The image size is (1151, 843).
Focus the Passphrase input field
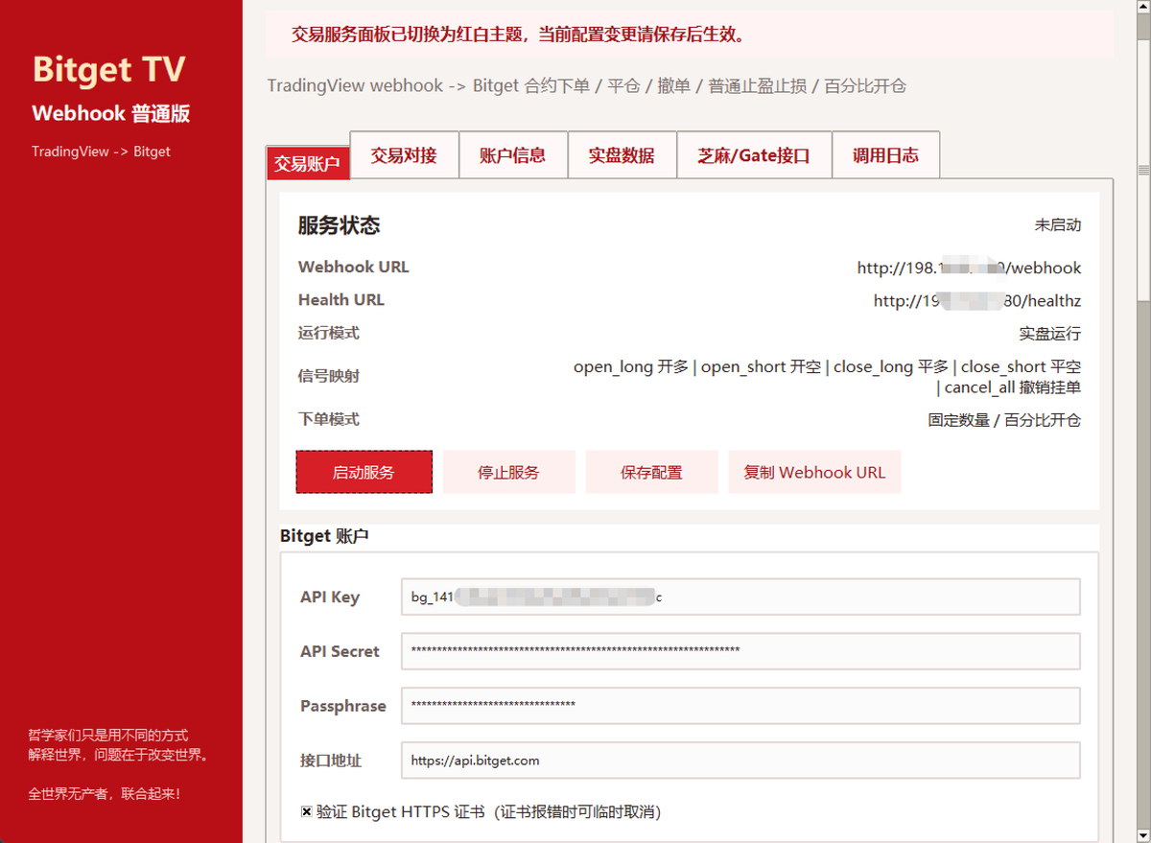(740, 706)
